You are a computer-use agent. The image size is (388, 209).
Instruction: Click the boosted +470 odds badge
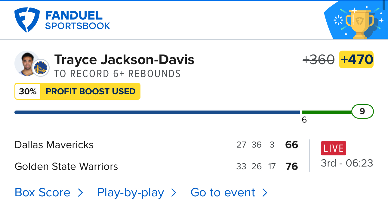(x=356, y=60)
